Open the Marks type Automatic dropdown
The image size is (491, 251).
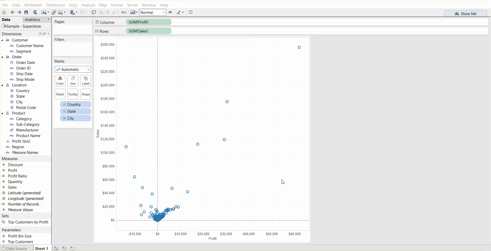[x=73, y=69]
